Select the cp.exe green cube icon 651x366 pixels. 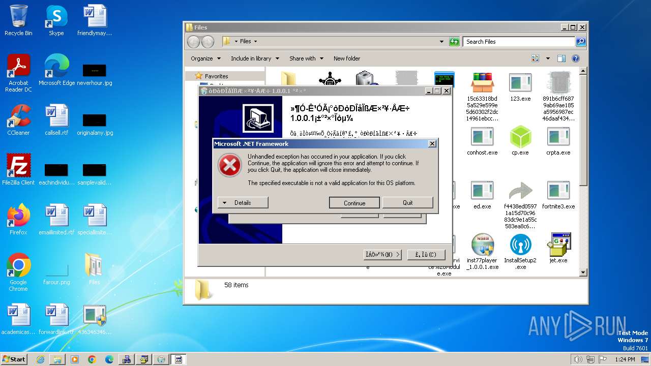pyautogui.click(x=520, y=141)
